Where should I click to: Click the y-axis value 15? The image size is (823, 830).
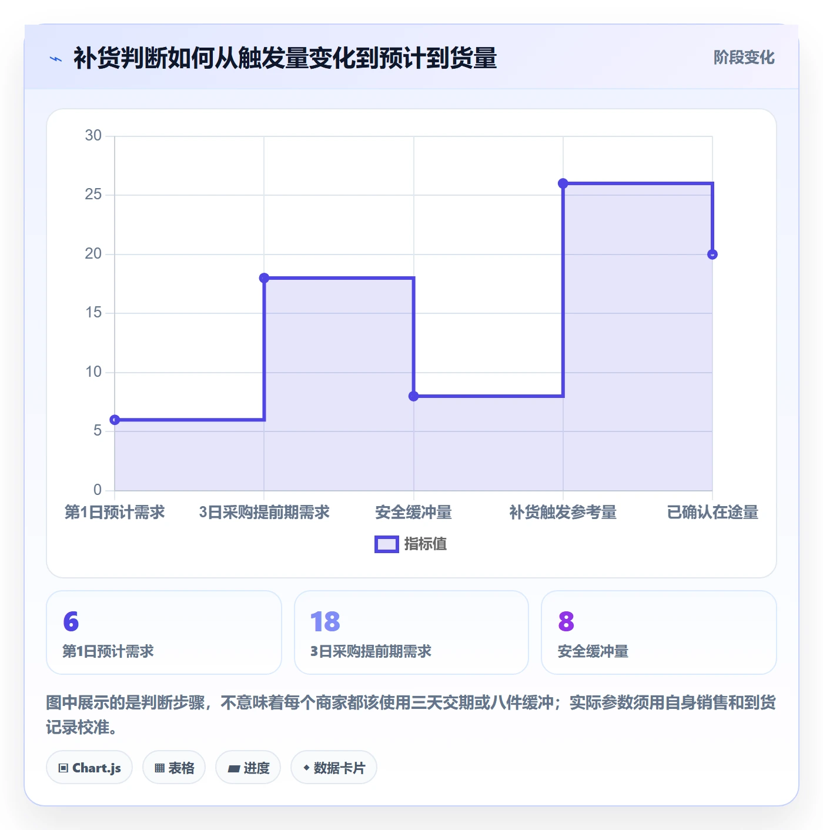(x=93, y=313)
